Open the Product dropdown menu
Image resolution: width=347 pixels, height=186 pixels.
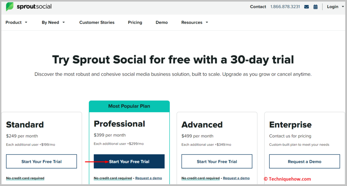pyautogui.click(x=16, y=22)
